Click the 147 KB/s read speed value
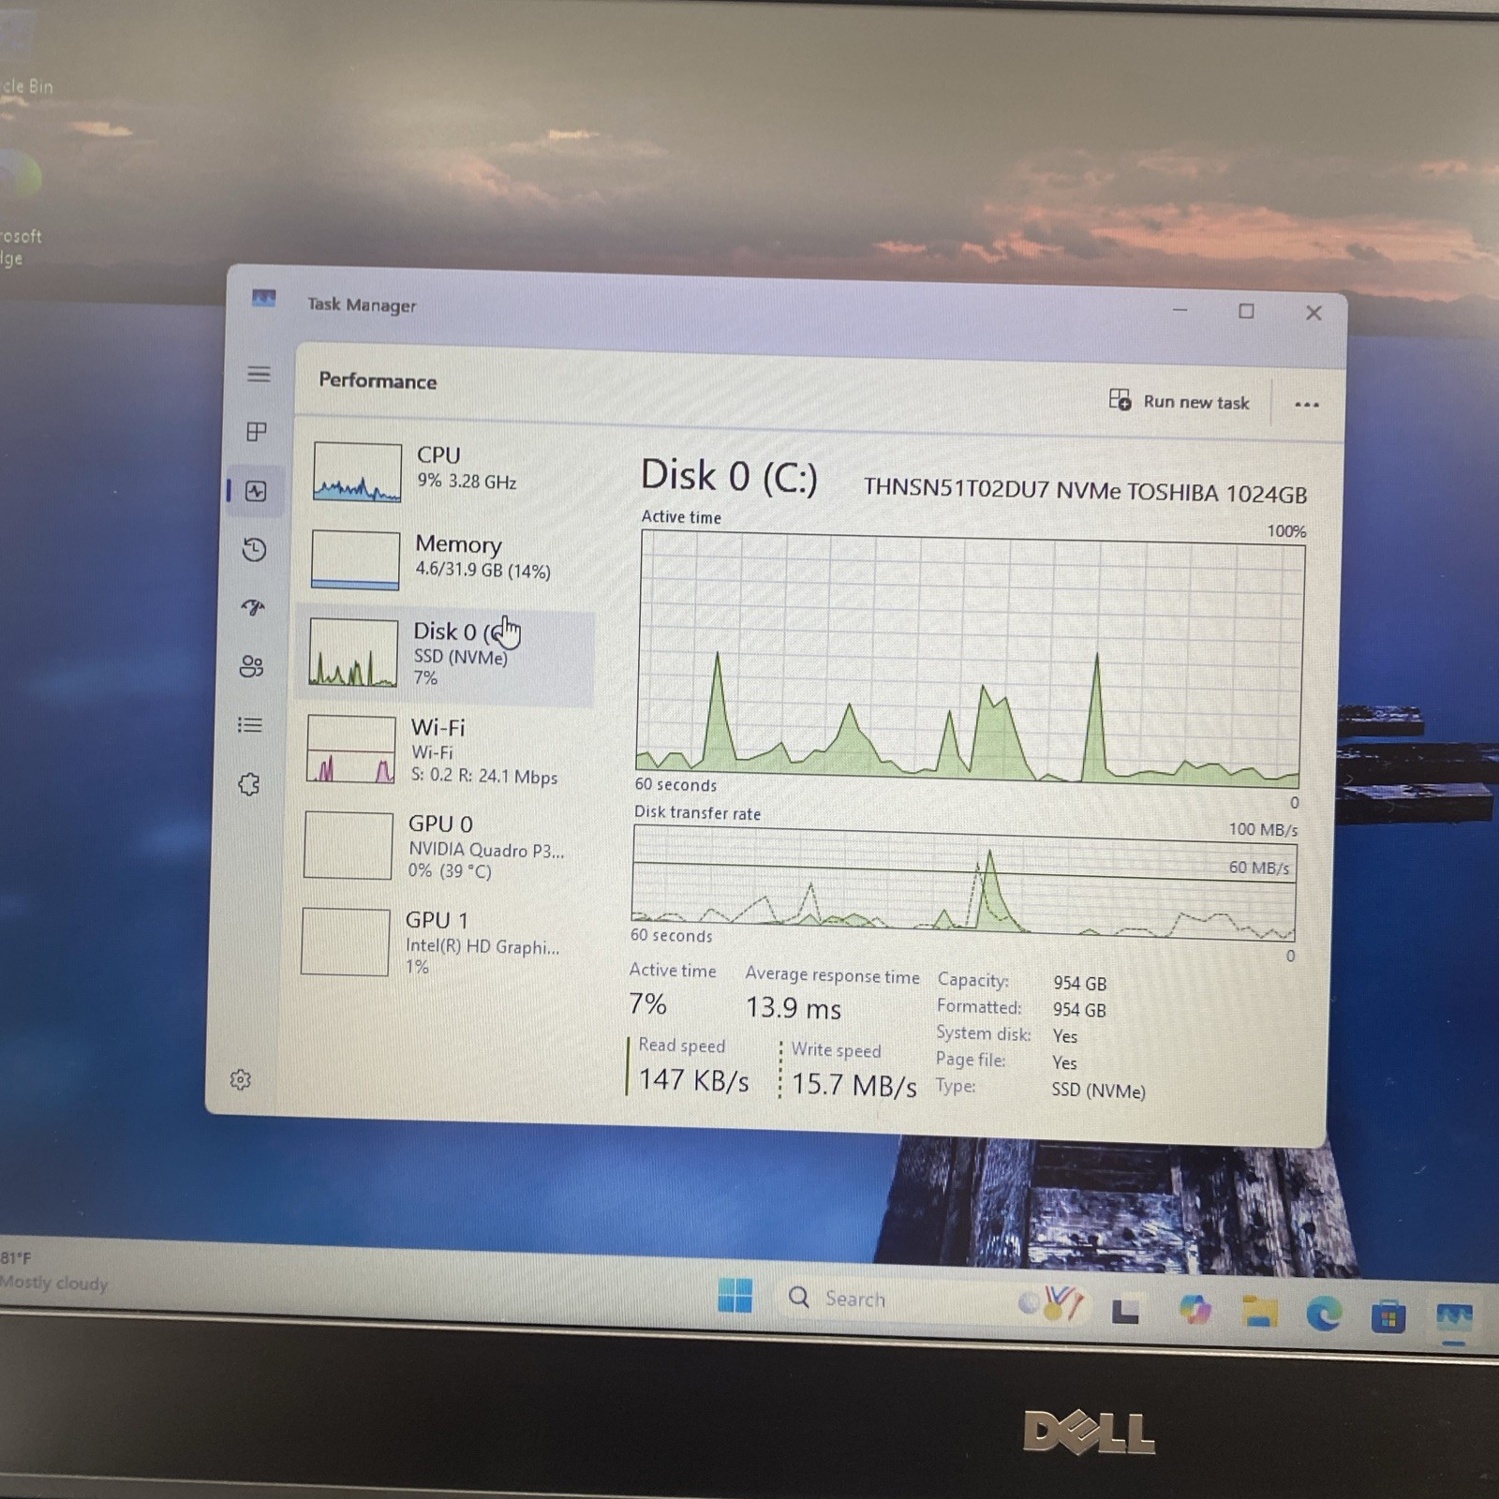This screenshot has width=1499, height=1499. pyautogui.click(x=693, y=1080)
